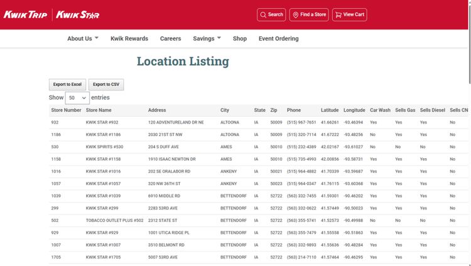Screen dimensions: 471x266
Task: Click the Kwik Star logo
Action: 77,14
